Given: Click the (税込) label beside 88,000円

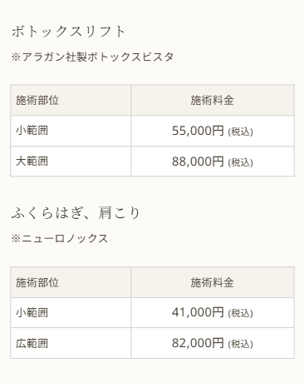Looking at the screenshot, I should [240, 162].
